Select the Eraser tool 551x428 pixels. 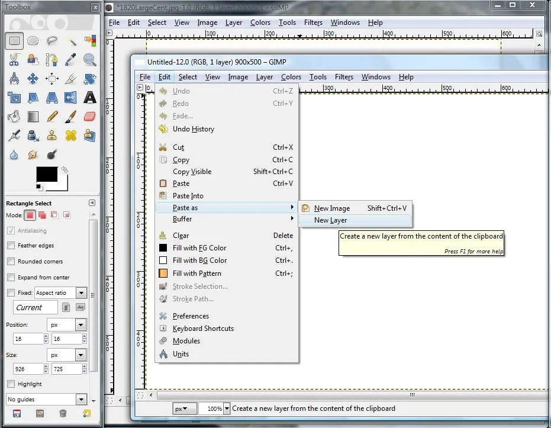point(90,116)
